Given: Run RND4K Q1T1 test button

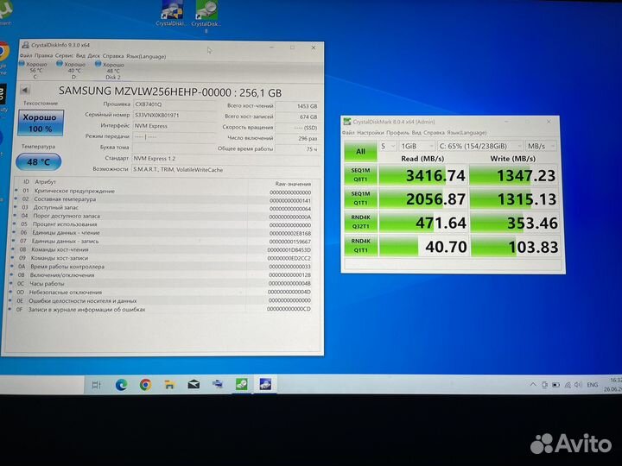Looking at the screenshot, I should 360,246.
